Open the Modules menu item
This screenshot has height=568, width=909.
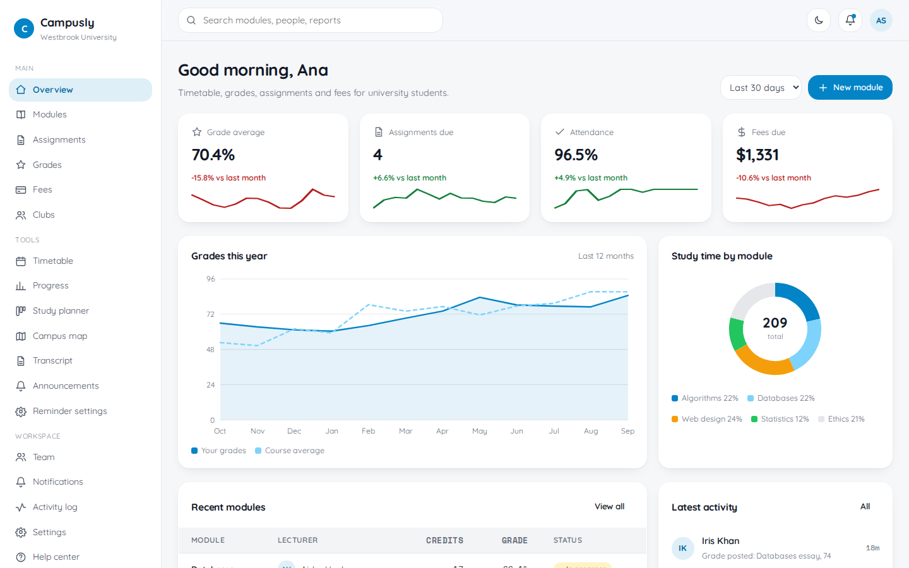(80, 115)
